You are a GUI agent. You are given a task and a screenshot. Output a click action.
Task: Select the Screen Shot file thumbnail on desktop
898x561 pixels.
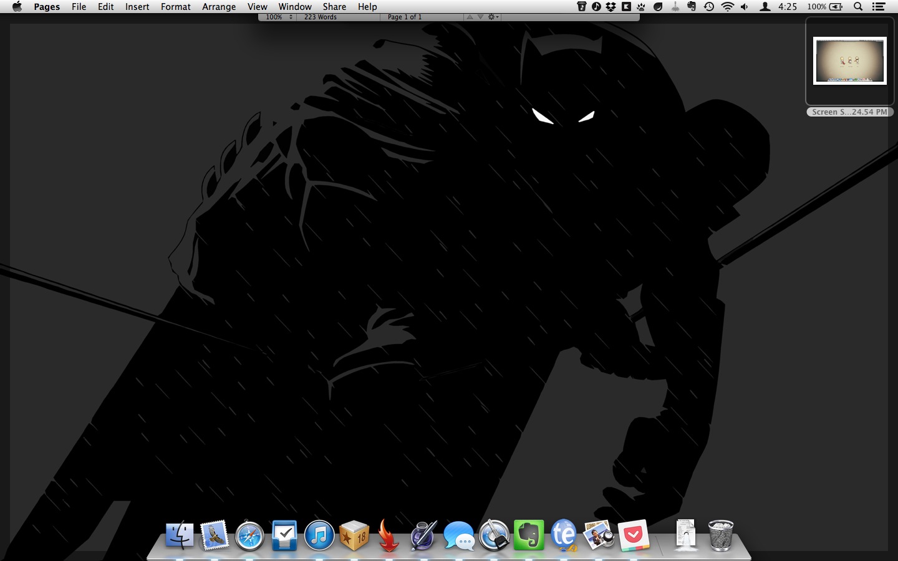[849, 60]
